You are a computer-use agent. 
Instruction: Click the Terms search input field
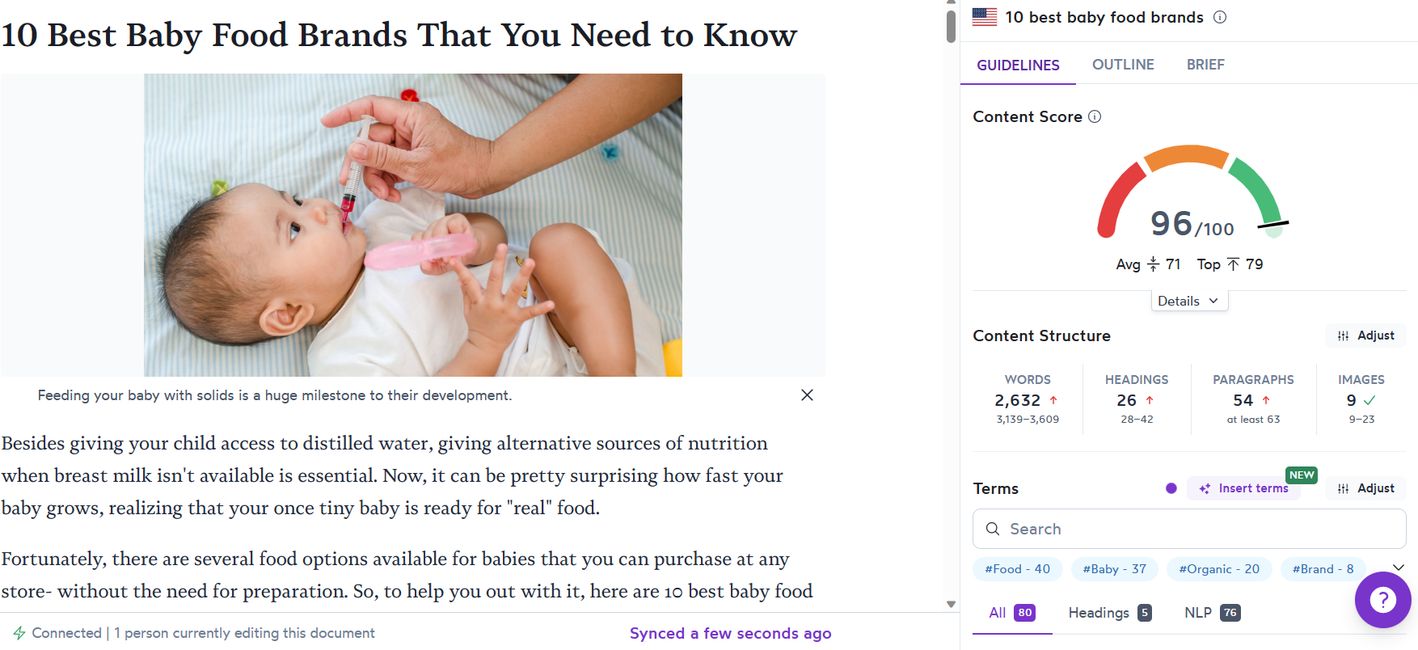tap(1196, 529)
